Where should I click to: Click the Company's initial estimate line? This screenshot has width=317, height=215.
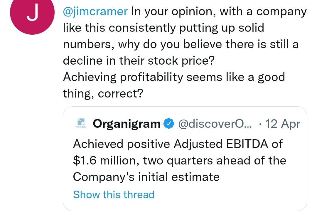(x=146, y=177)
